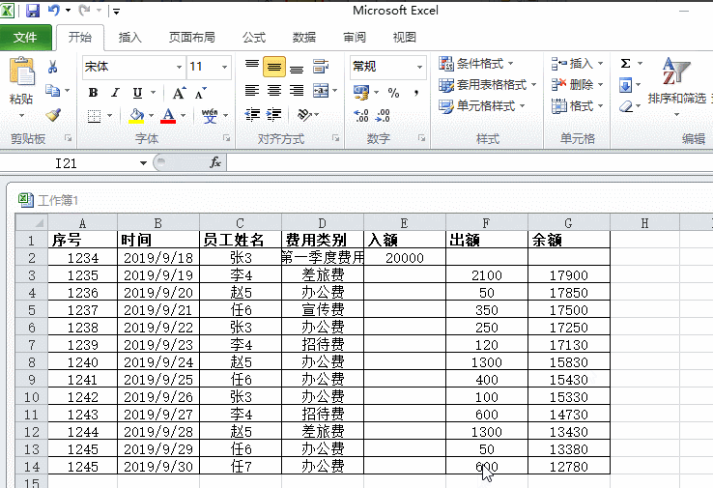Expand the Name Box dropdown arrow
The width and height of the screenshot is (713, 488).
point(143,162)
